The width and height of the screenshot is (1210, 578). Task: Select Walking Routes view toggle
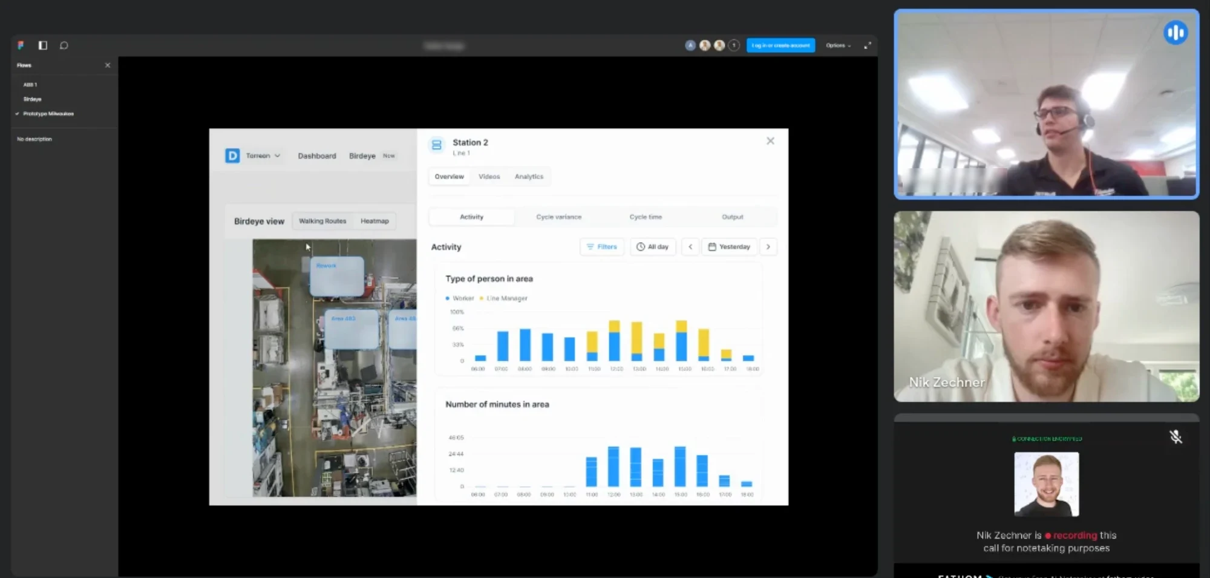[322, 222]
